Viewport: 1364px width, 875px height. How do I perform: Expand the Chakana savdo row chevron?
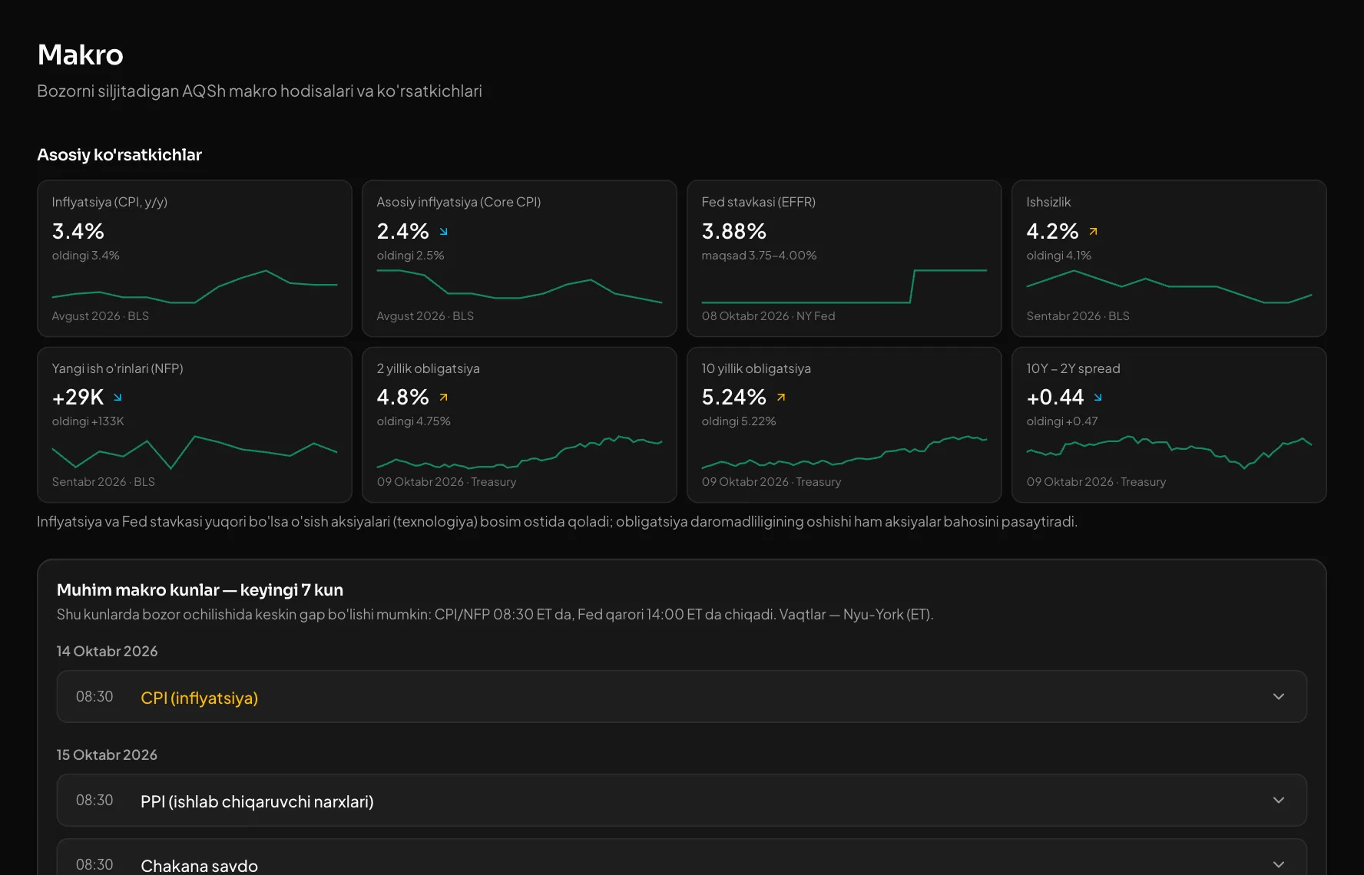pos(1279,865)
